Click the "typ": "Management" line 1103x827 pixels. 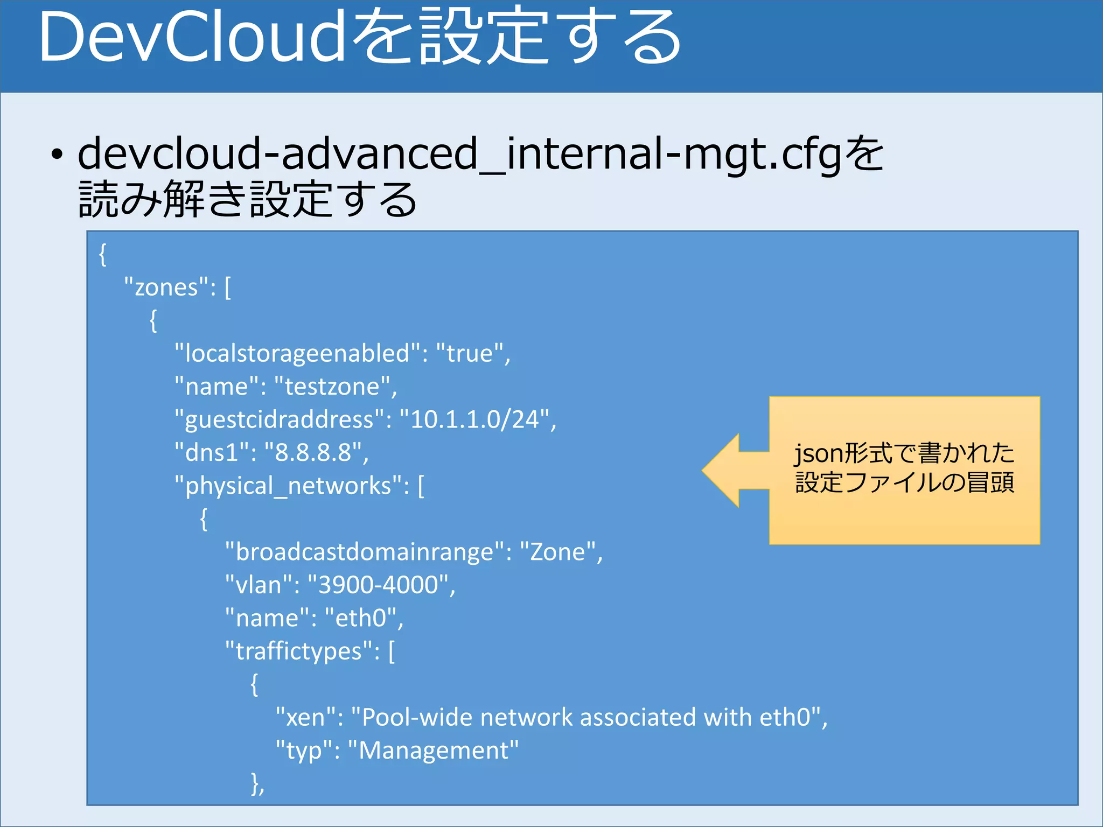397,751
